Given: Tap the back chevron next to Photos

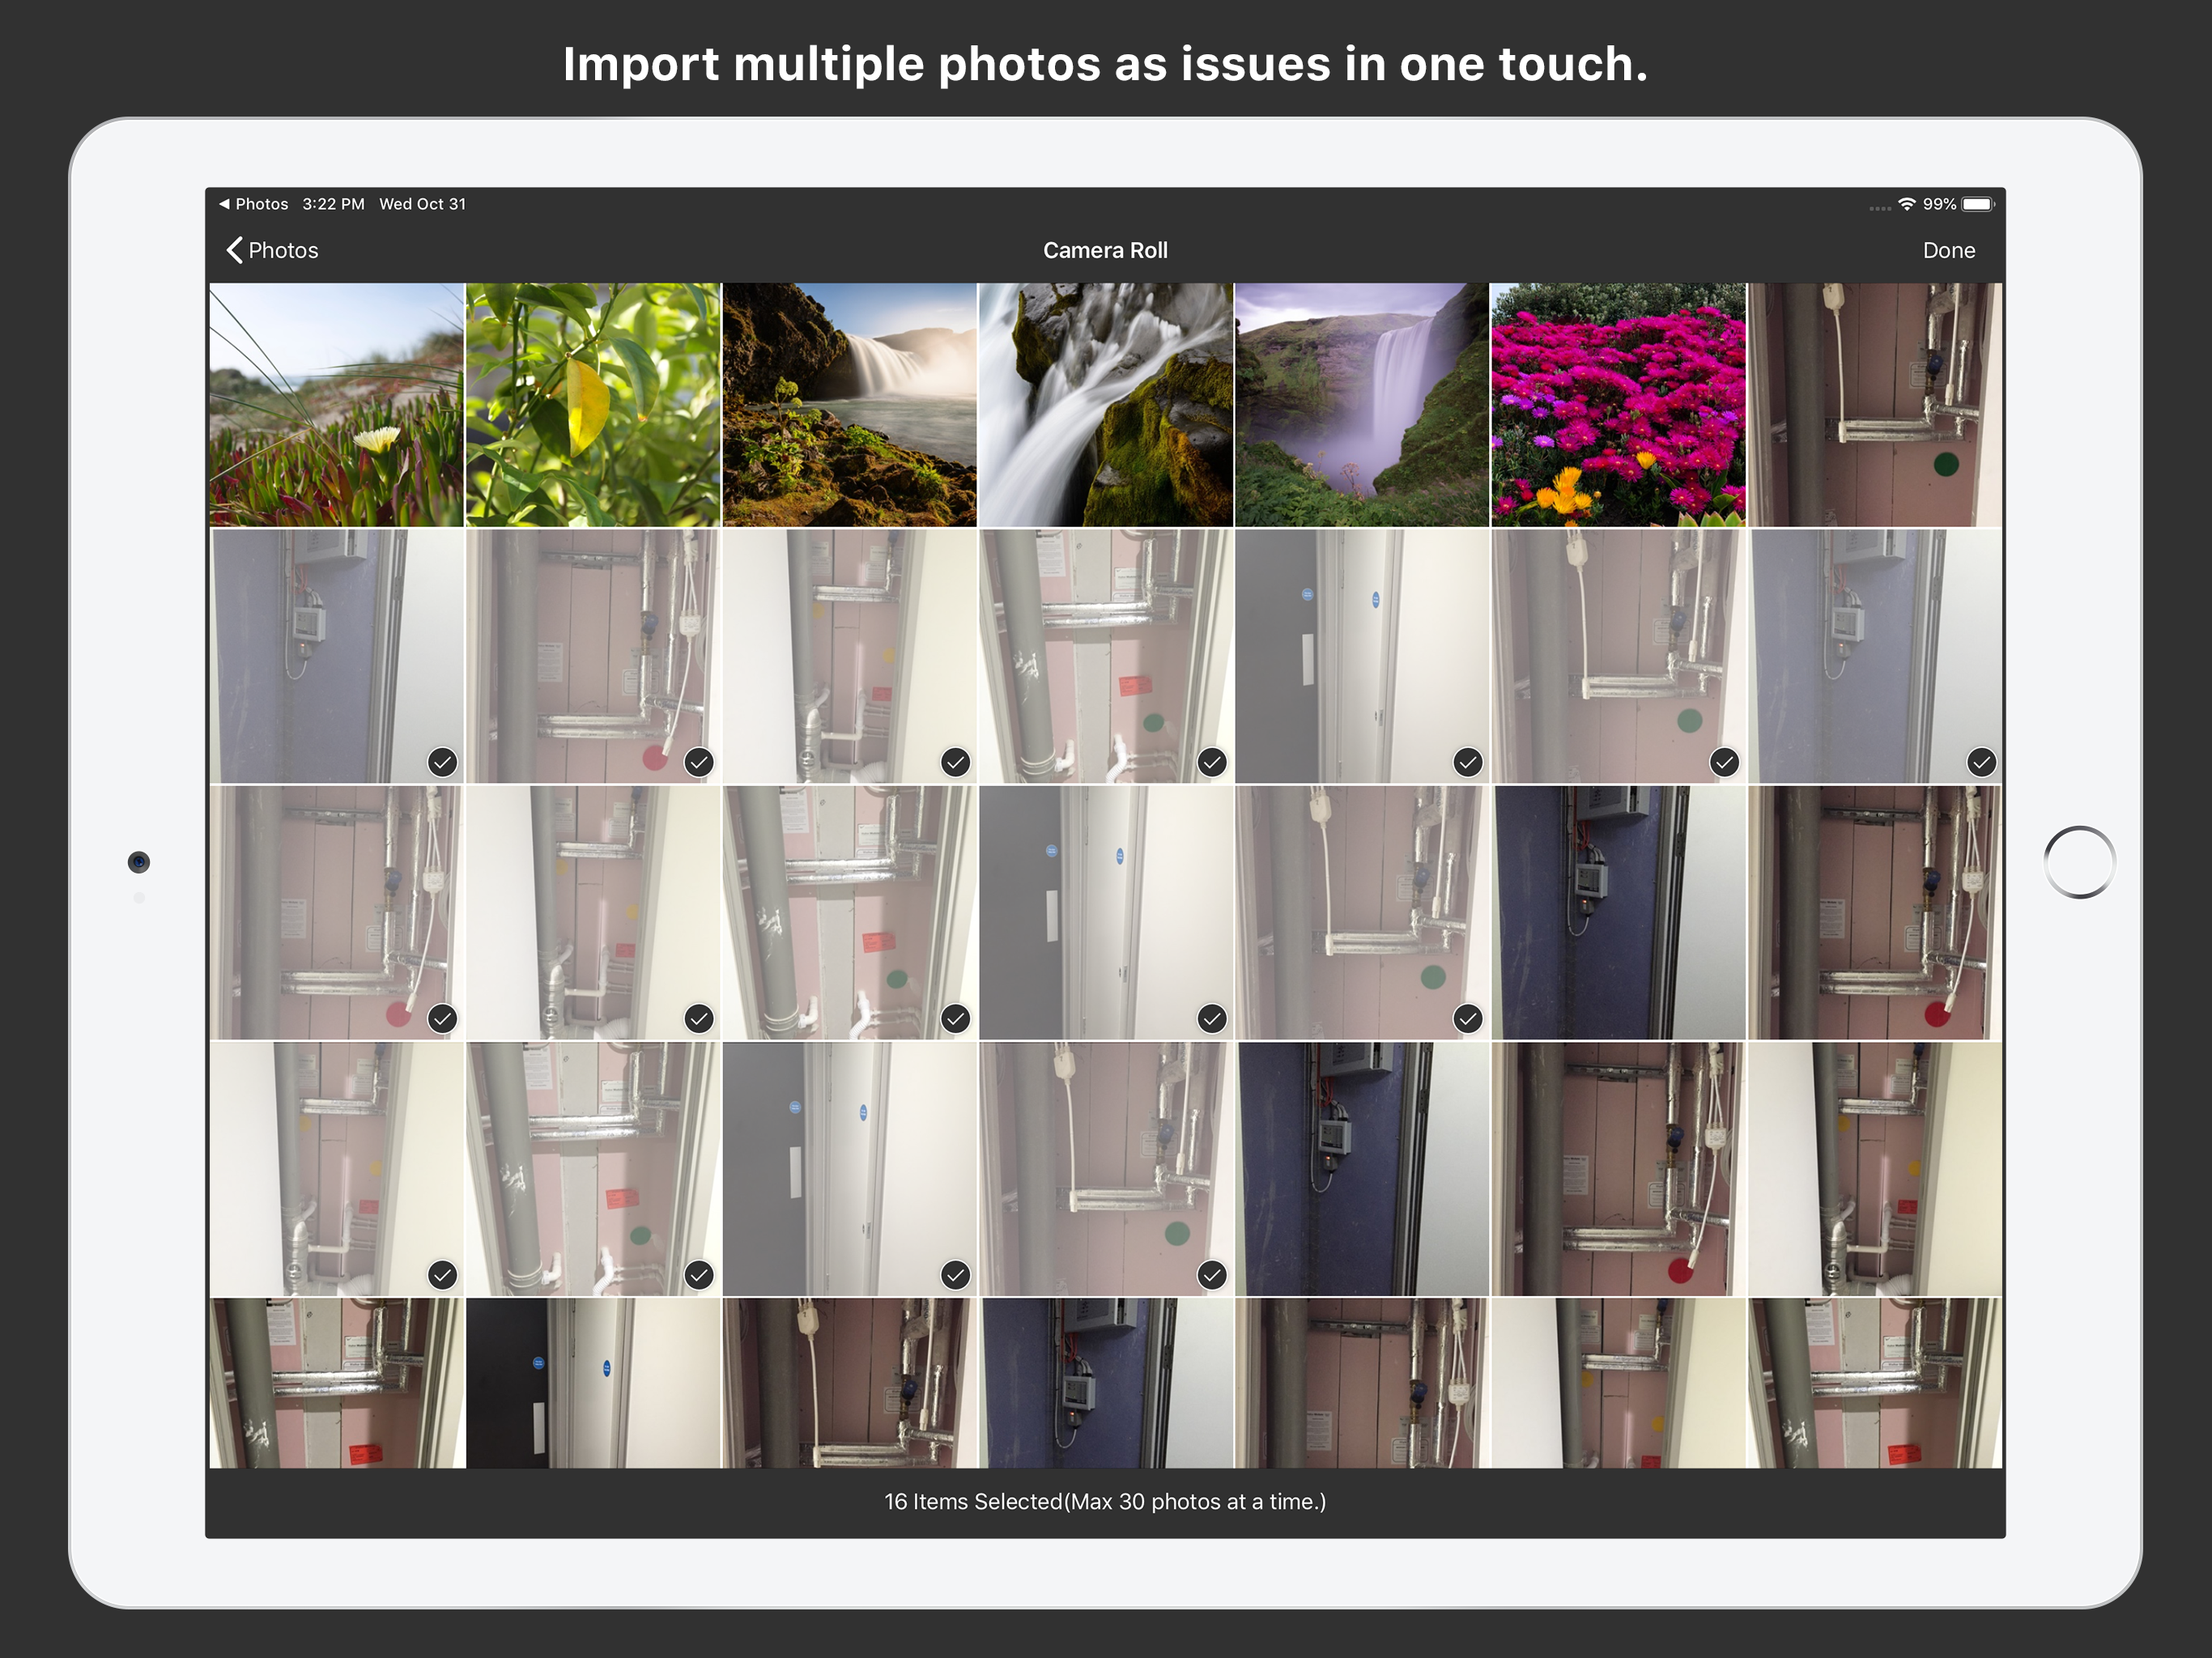Looking at the screenshot, I should pos(235,250).
